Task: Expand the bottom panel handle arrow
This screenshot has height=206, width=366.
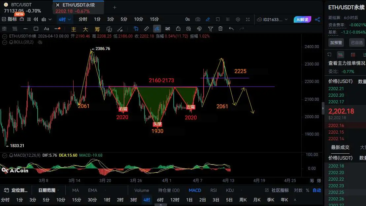Action: point(161,205)
